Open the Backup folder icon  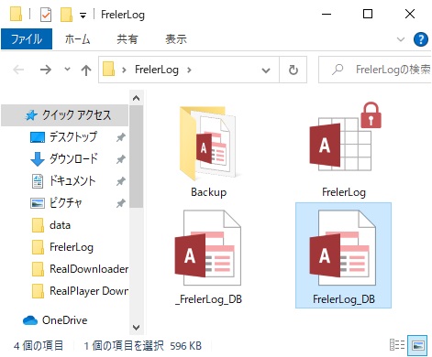208,144
